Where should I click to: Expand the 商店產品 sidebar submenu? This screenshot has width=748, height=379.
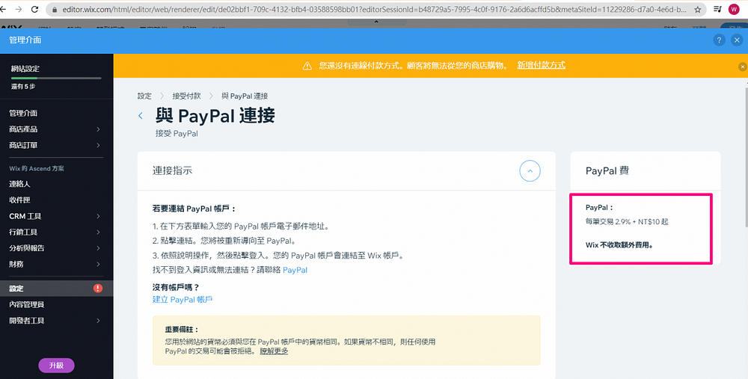click(98, 129)
